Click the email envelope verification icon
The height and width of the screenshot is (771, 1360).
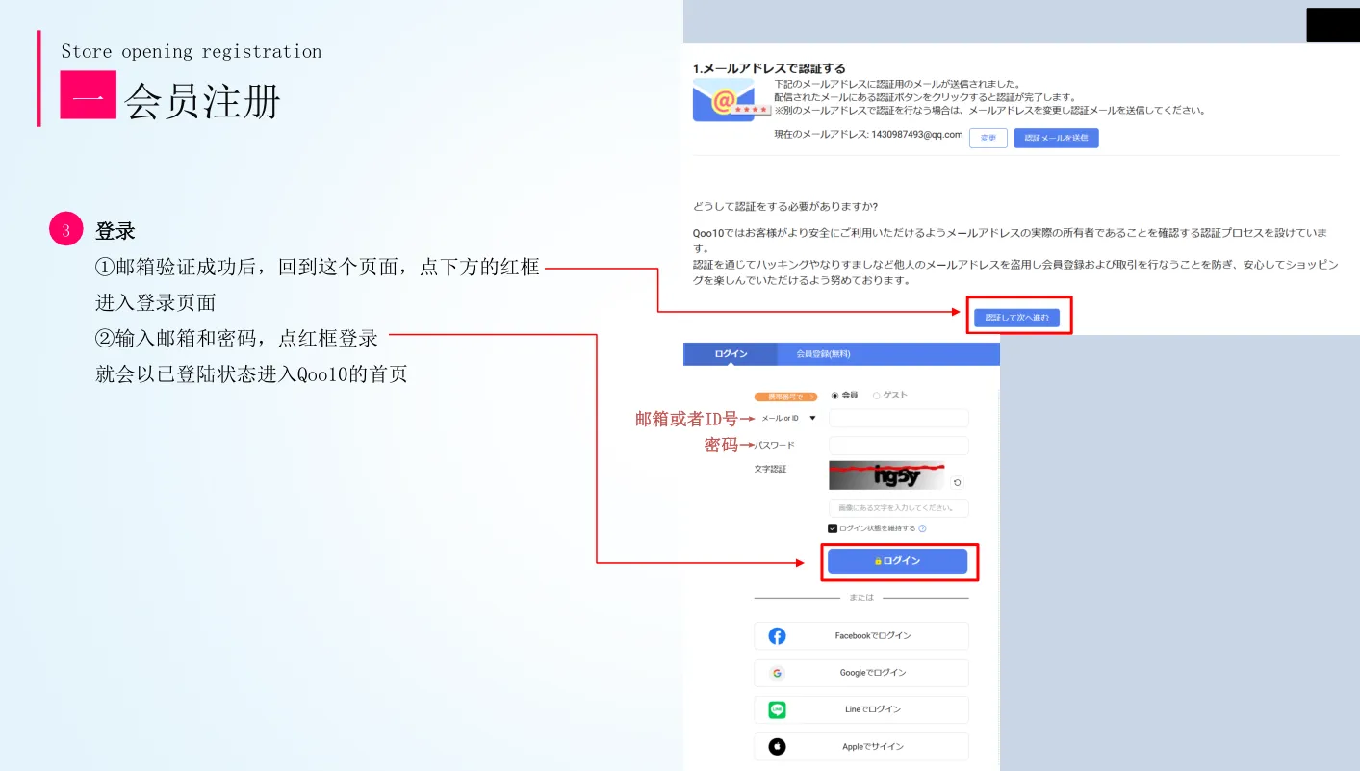(x=730, y=100)
